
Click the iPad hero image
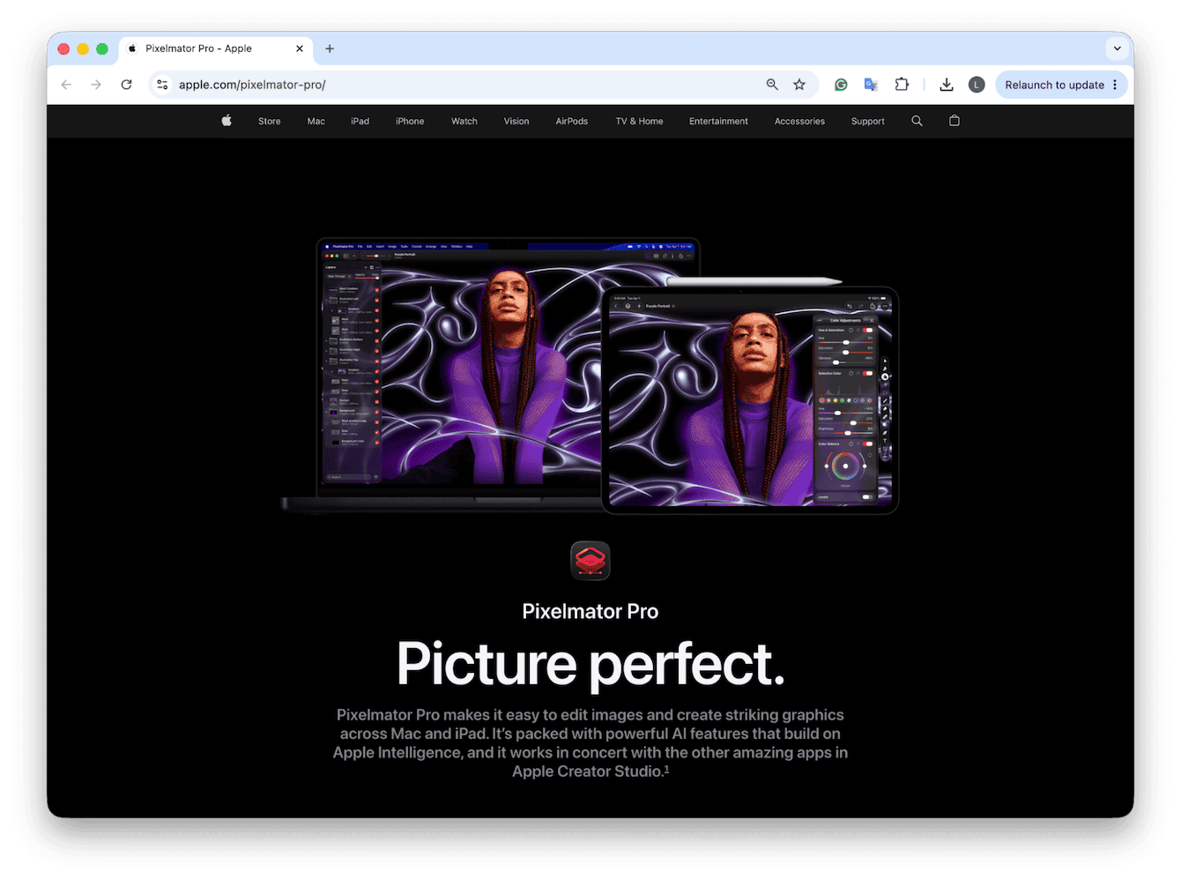[x=750, y=399]
